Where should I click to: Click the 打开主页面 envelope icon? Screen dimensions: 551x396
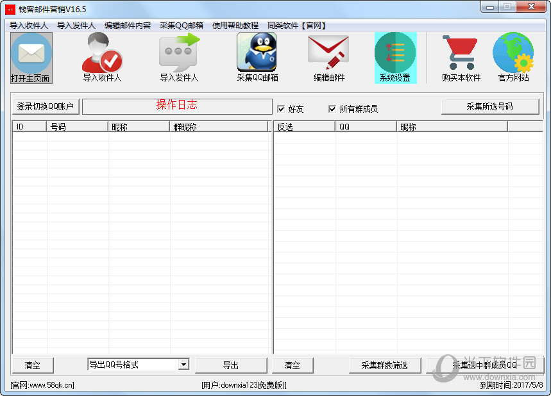pyautogui.click(x=31, y=54)
